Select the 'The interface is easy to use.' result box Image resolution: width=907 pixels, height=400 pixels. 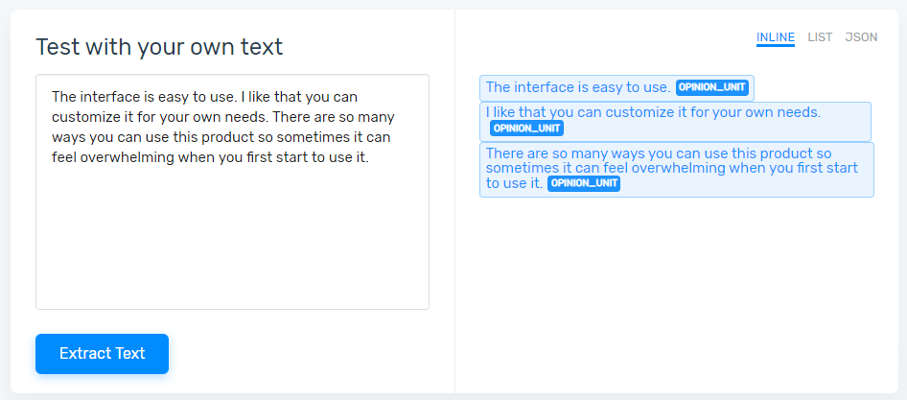click(577, 87)
